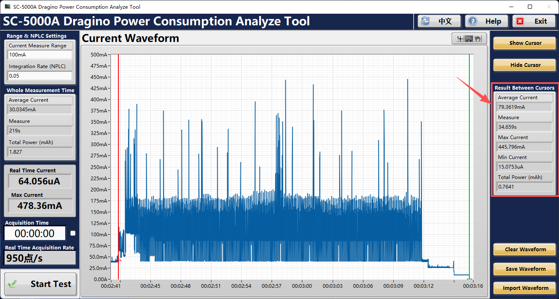This screenshot has height=299, width=559.
Task: Click Save Waveform
Action: pyautogui.click(x=525, y=269)
